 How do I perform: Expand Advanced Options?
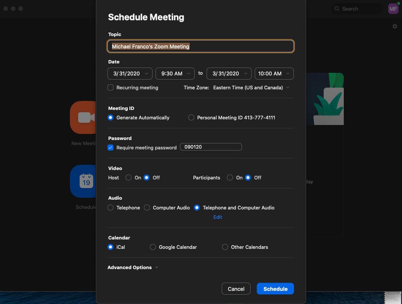[x=133, y=267]
